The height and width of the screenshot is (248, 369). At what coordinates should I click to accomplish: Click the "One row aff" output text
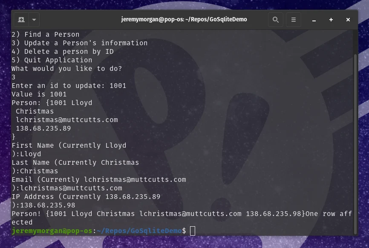(329, 214)
